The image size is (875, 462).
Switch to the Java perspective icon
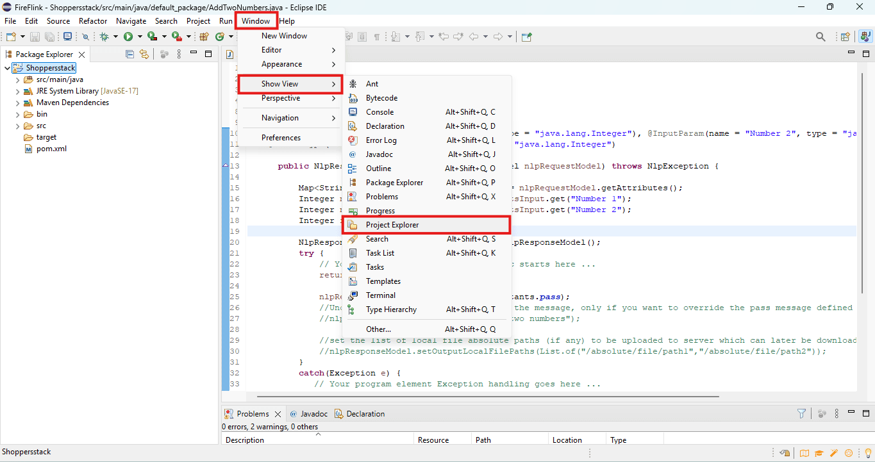[865, 37]
